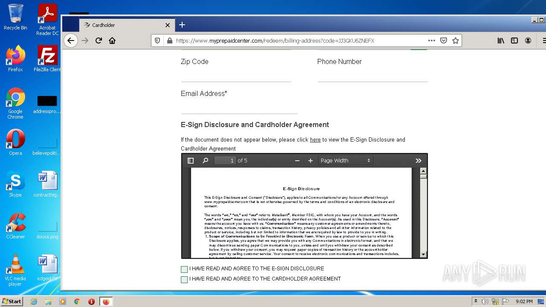
Task: Click PDF scrollbar down arrow
Action: [423, 255]
